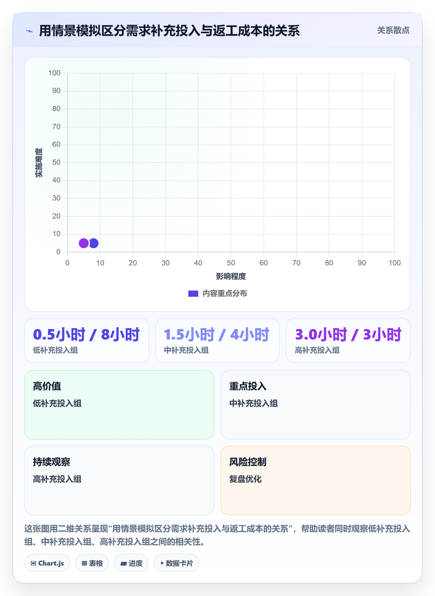Click the 低补充投入组 caption under 0.5小时 / 8小时
Viewport: 435px width, 596px height.
click(x=55, y=350)
